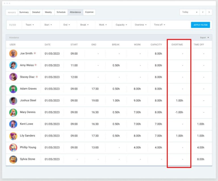This screenshot has width=218, height=181.
Task: Click the Apply Filter button
Action: [200, 25]
